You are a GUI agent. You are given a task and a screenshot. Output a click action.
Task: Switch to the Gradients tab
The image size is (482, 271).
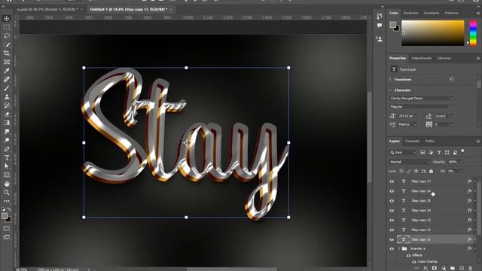tap(432, 14)
